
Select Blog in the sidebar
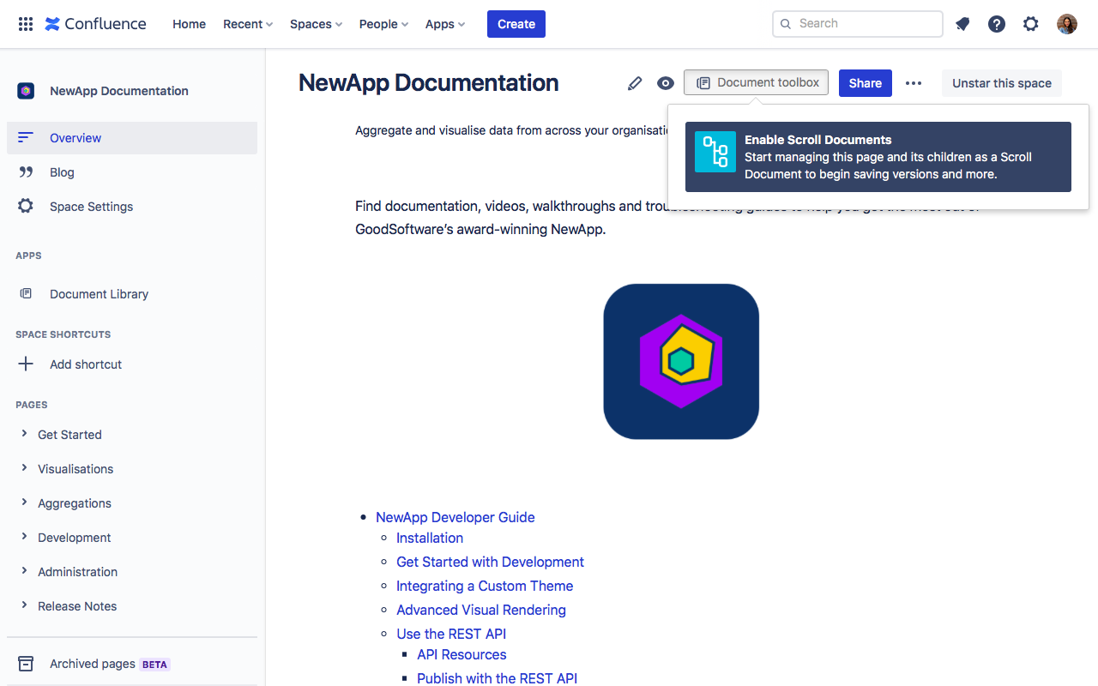pyautogui.click(x=62, y=172)
